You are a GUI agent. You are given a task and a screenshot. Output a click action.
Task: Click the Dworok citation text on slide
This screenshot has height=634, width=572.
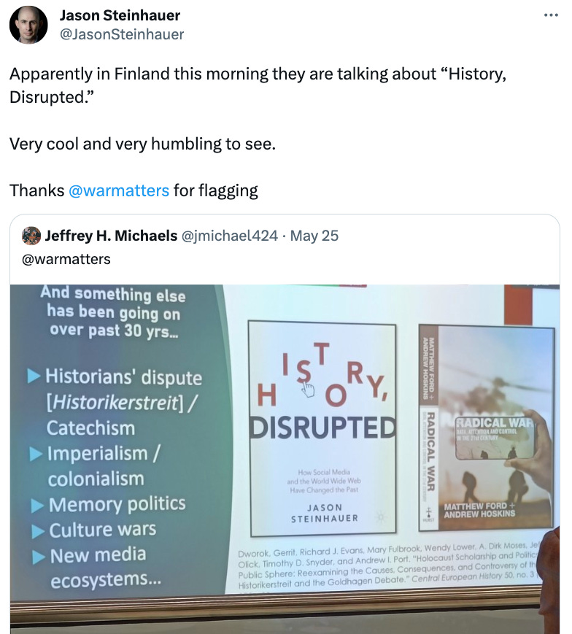(x=388, y=566)
